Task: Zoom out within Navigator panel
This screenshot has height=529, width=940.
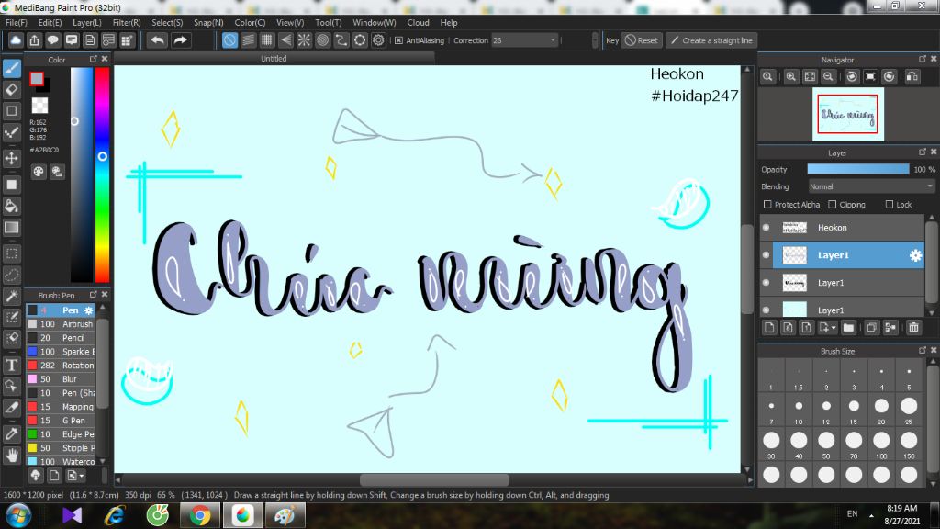Action: tap(829, 77)
